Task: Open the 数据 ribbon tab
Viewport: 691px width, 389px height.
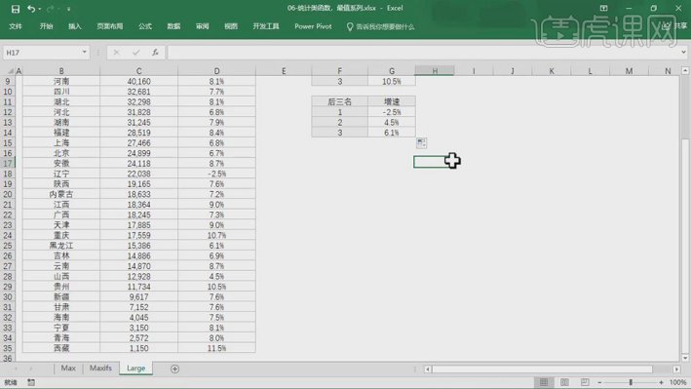Action: point(173,26)
